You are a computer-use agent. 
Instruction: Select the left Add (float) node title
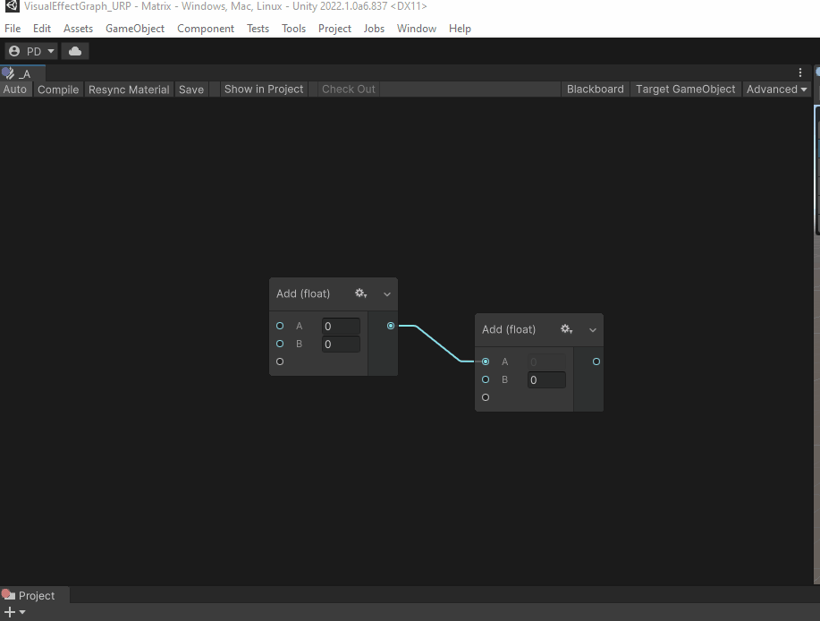click(303, 293)
